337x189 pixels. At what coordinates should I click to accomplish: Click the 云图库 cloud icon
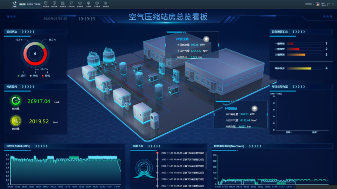click(x=88, y=3)
